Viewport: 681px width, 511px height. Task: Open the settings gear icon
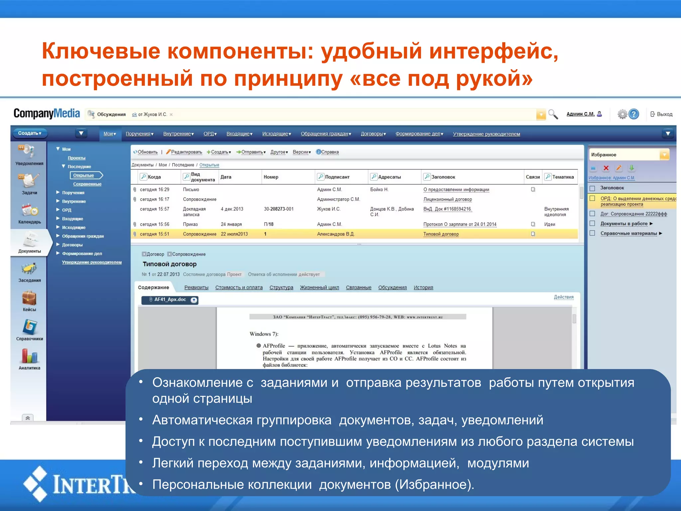pyautogui.click(x=622, y=114)
